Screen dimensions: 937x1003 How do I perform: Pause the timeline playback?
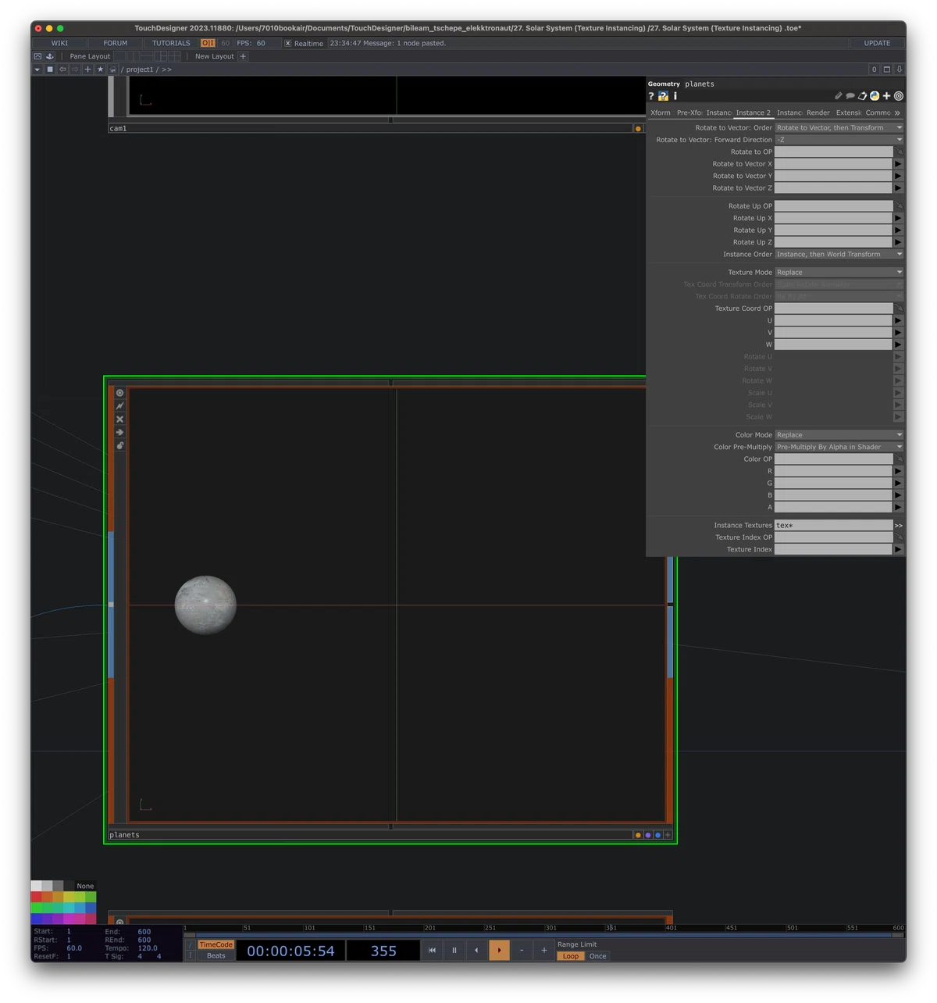click(454, 951)
